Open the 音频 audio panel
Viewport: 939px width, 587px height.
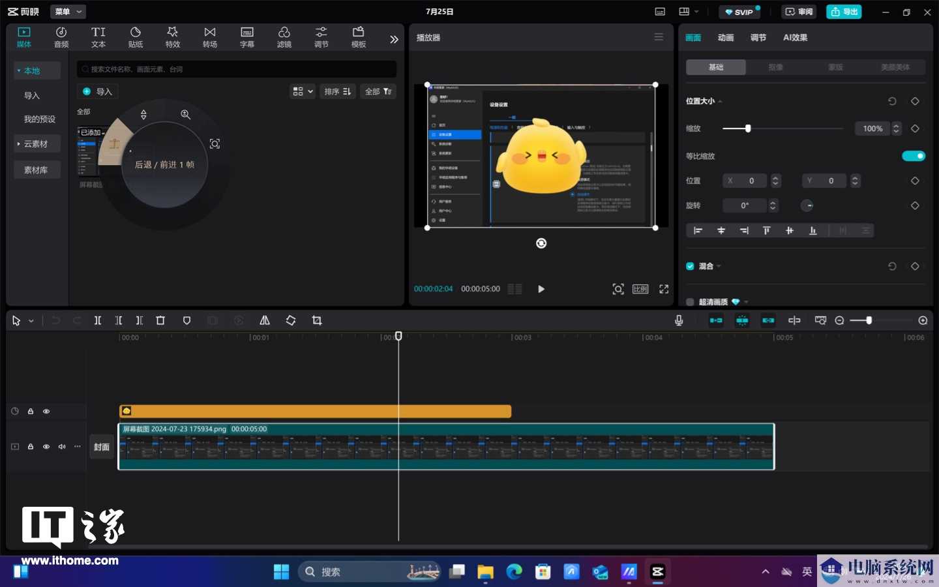61,37
